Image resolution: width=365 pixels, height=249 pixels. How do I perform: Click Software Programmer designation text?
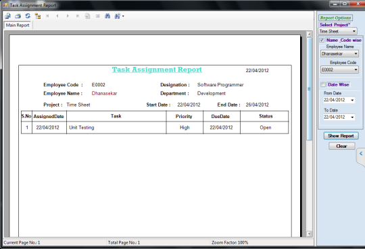coord(220,85)
